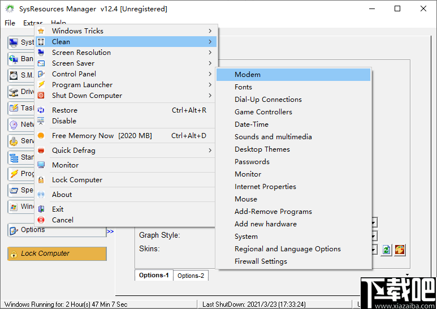Click the refresh skins icon button
The height and width of the screenshot is (309, 437).
pos(386,250)
